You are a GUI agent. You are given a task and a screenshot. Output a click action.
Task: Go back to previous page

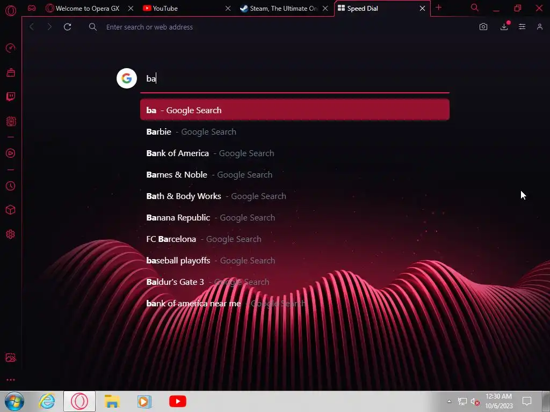(32, 27)
